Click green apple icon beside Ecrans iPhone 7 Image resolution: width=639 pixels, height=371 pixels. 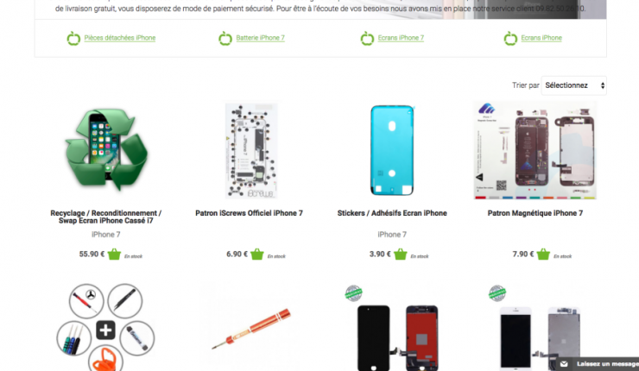(367, 38)
